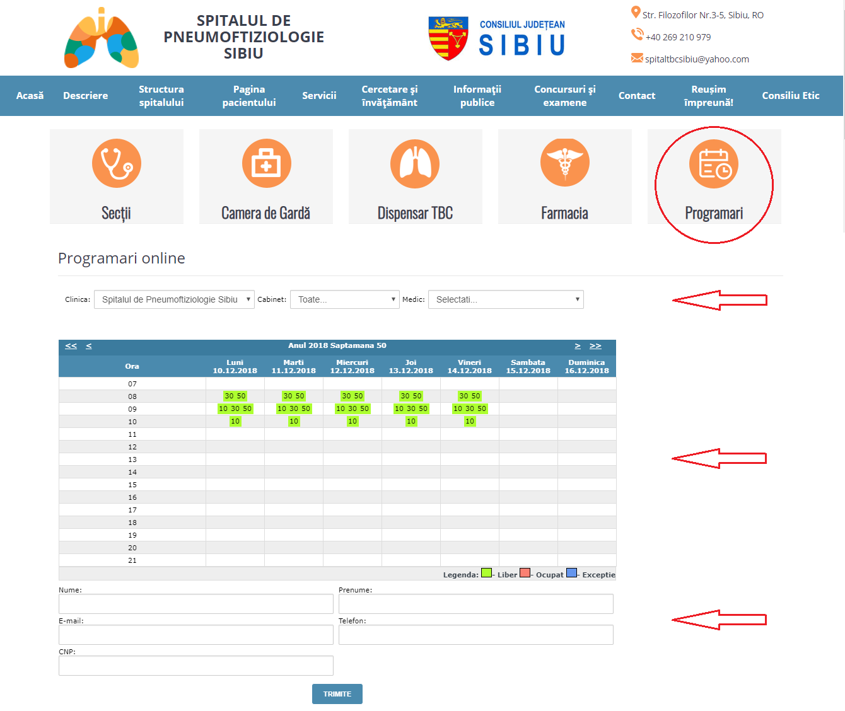Open the Concursuri şi examene menu
Viewport: 845px width, 711px height.
pos(564,96)
